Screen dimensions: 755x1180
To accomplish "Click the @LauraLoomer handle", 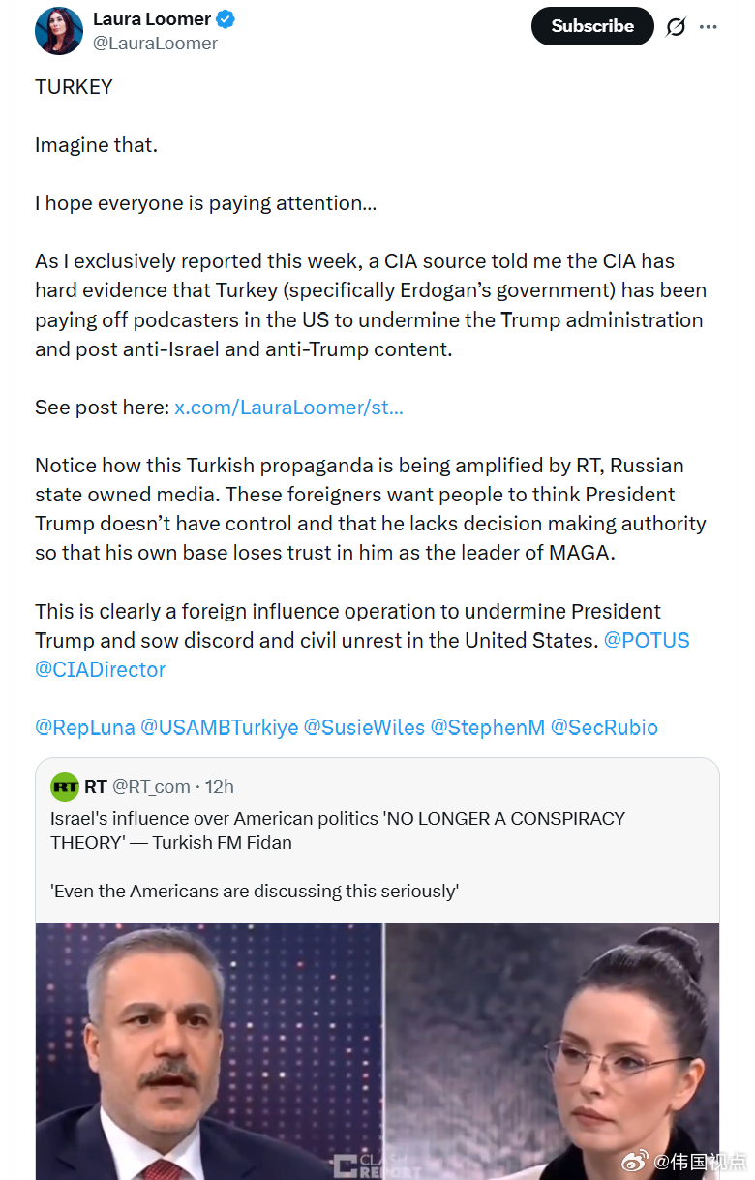I will click(x=155, y=44).
